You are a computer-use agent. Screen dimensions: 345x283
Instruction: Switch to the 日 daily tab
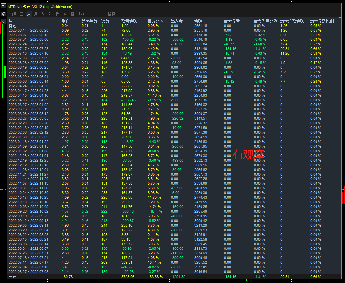[21, 14]
